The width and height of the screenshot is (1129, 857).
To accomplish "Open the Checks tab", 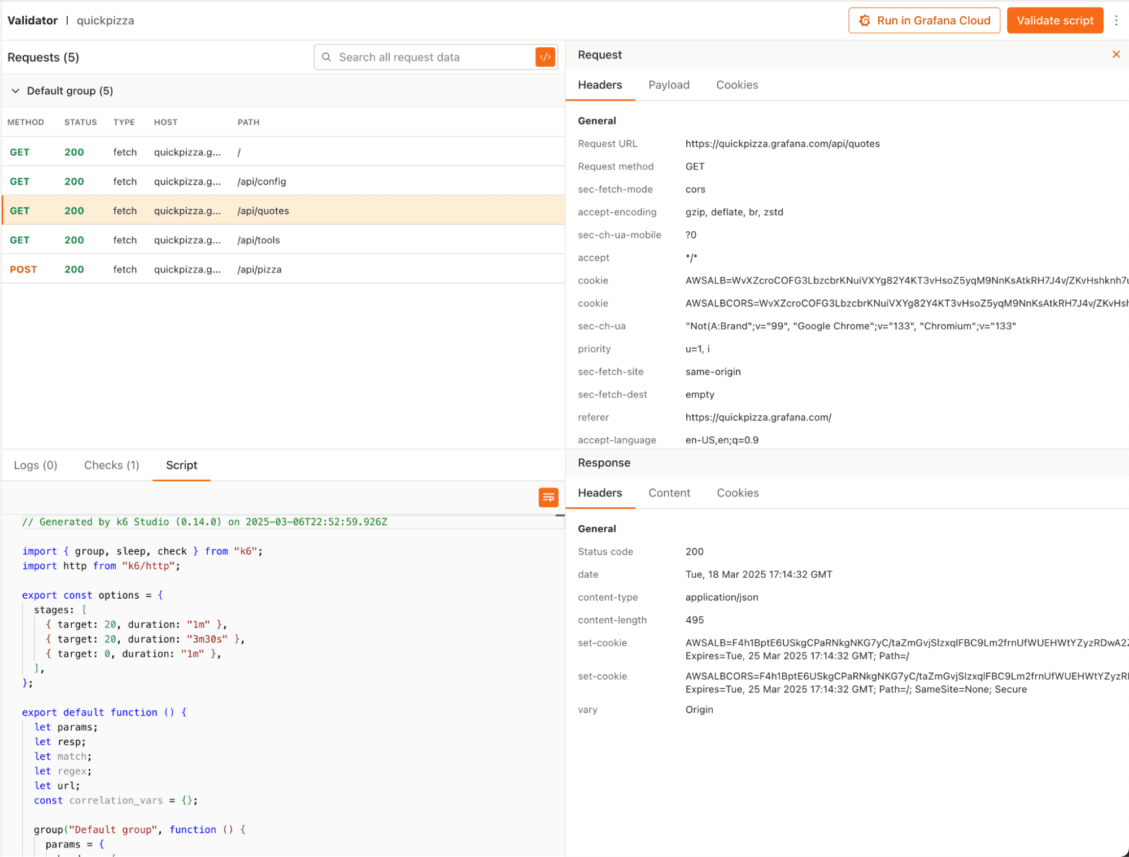I will pos(111,465).
